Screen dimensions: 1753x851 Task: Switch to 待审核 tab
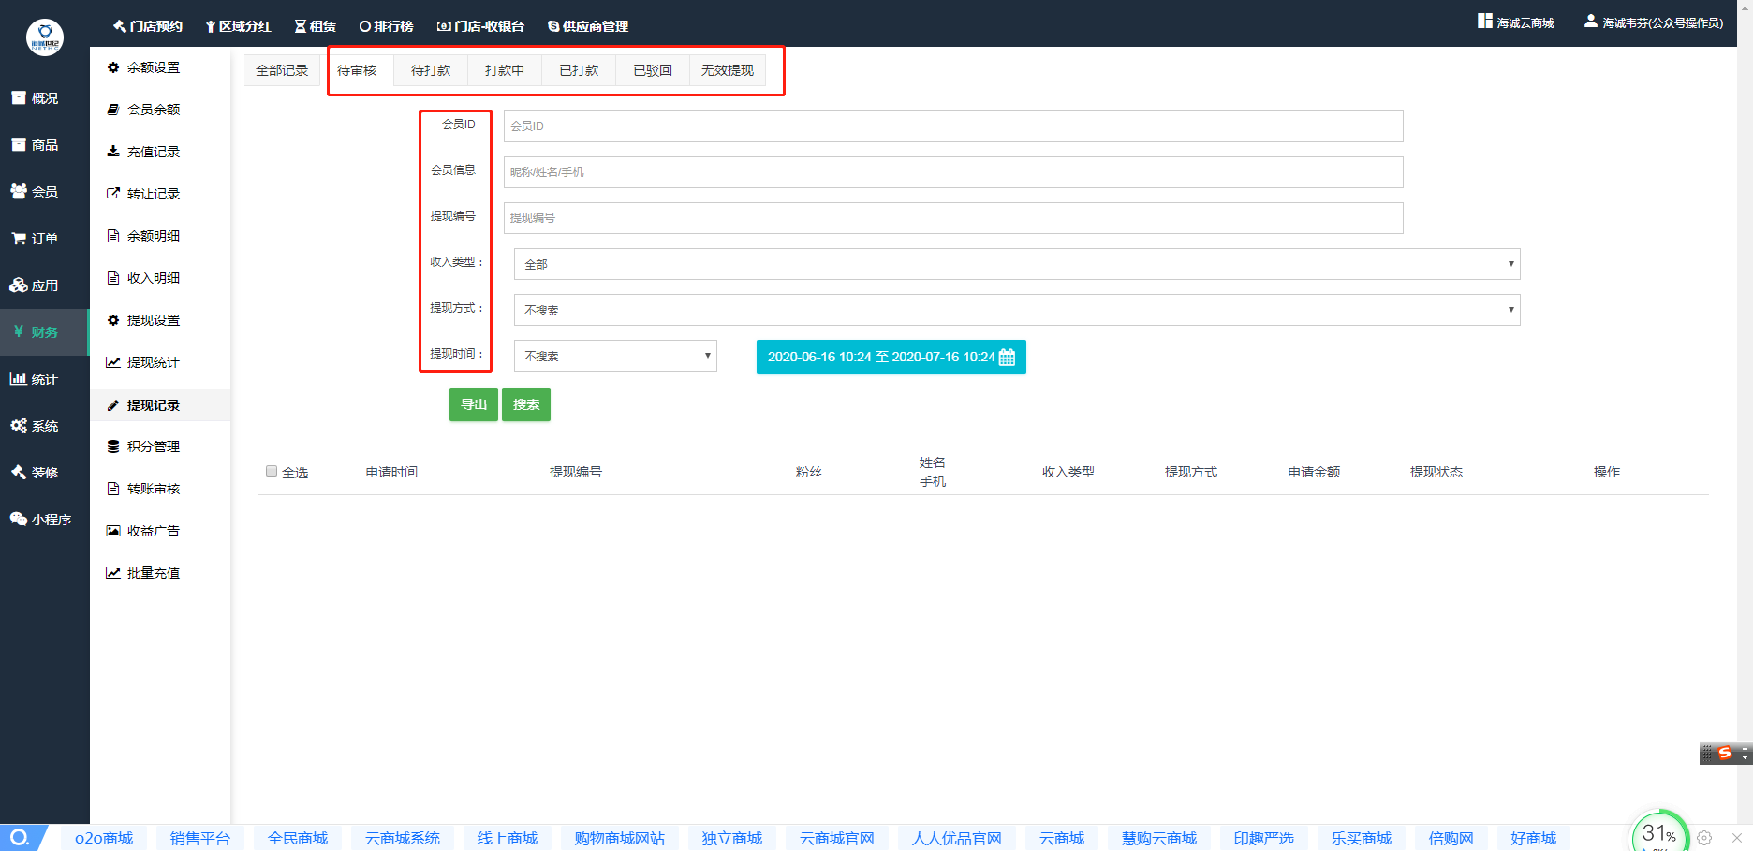pos(357,70)
